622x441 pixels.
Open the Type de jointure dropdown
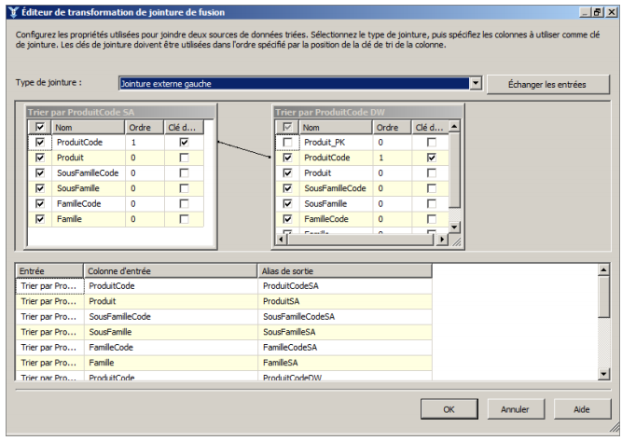click(x=476, y=84)
